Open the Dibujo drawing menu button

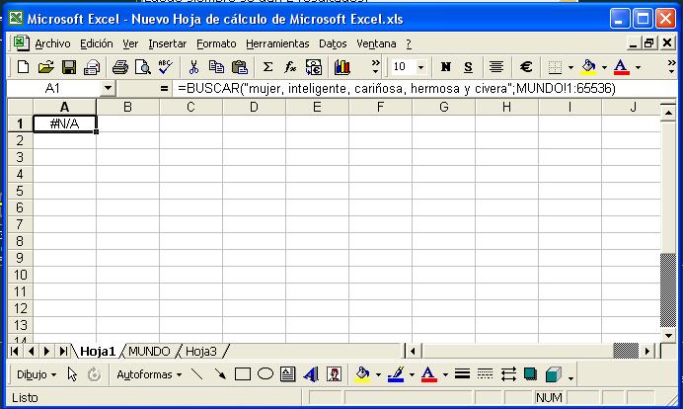(x=37, y=374)
